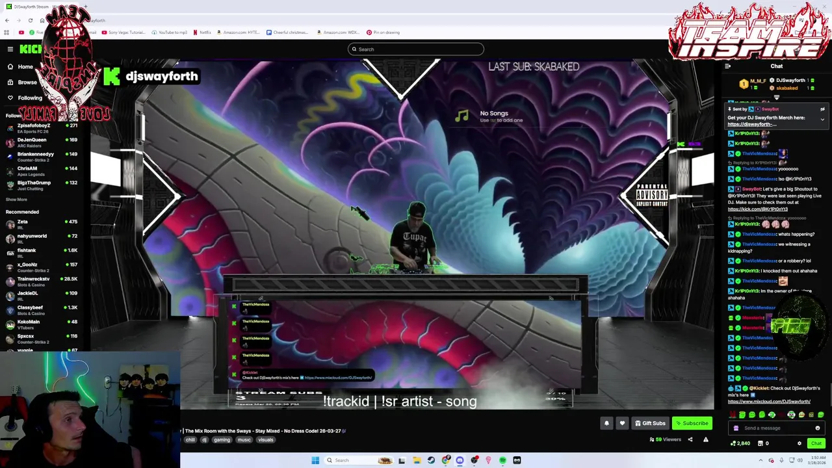Viewport: 832px width, 468px height.
Task: Open the Kick sidebar hamburger menu
Action: coord(10,49)
